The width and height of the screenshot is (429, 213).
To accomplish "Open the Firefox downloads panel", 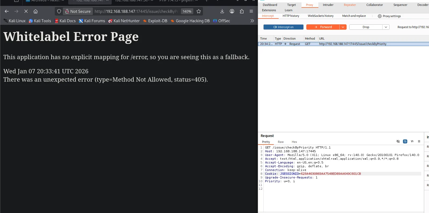I will point(222,11).
